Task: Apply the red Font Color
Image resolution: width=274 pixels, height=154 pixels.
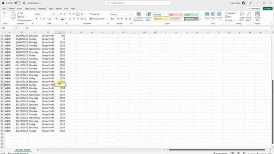Action: click(63, 19)
